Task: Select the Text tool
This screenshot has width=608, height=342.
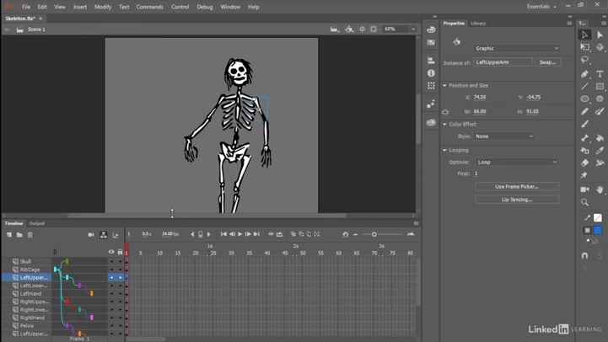Action: (600, 73)
